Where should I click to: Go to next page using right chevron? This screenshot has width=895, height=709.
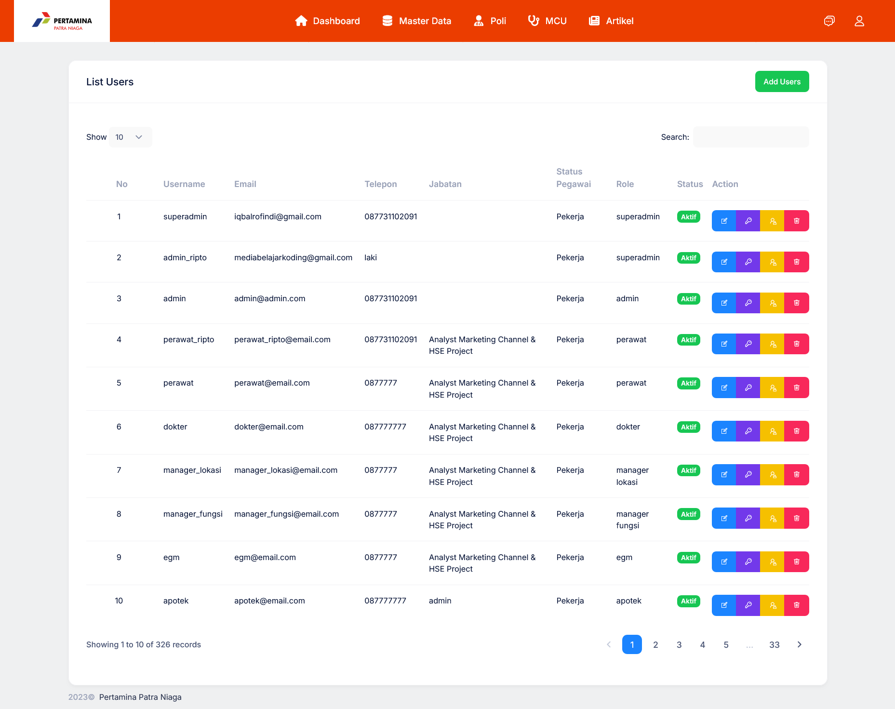(799, 644)
